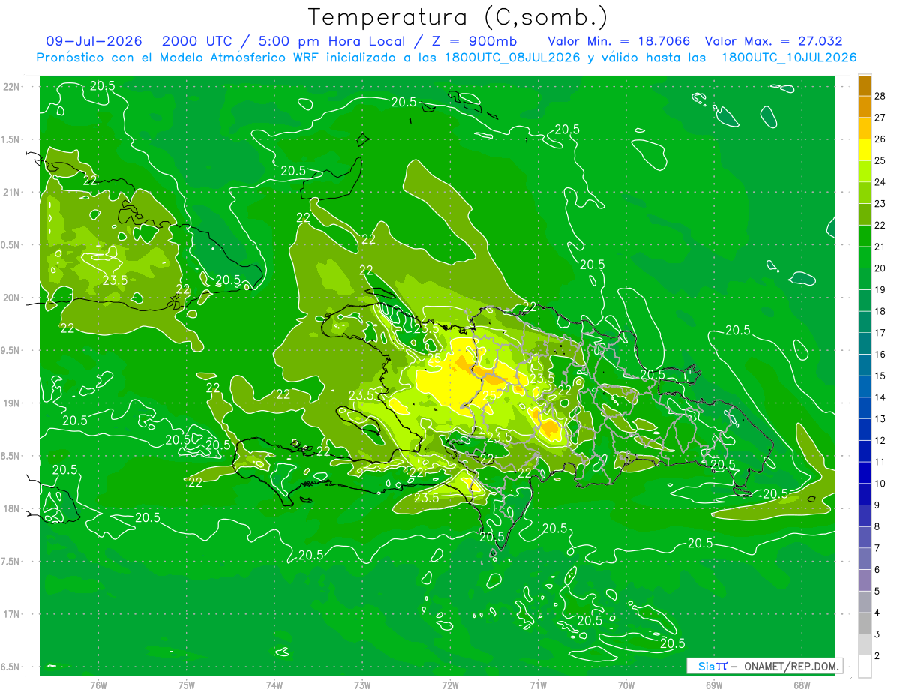
Task: Click the '76W' longitude axis label
Action: click(98, 685)
